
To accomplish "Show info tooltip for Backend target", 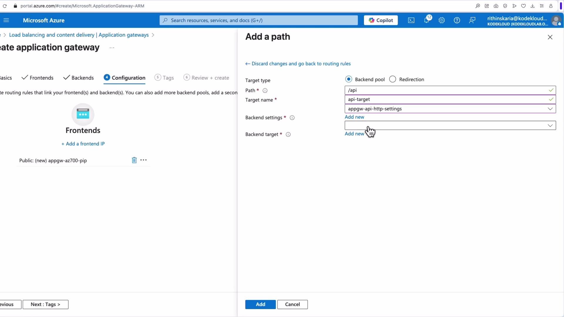I will (x=288, y=134).
